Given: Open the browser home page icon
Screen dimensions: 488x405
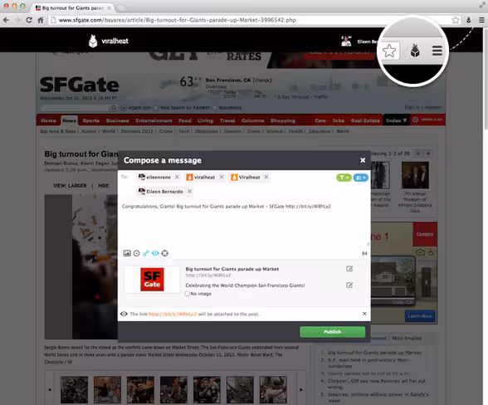Looking at the screenshot, I should click(41, 20).
